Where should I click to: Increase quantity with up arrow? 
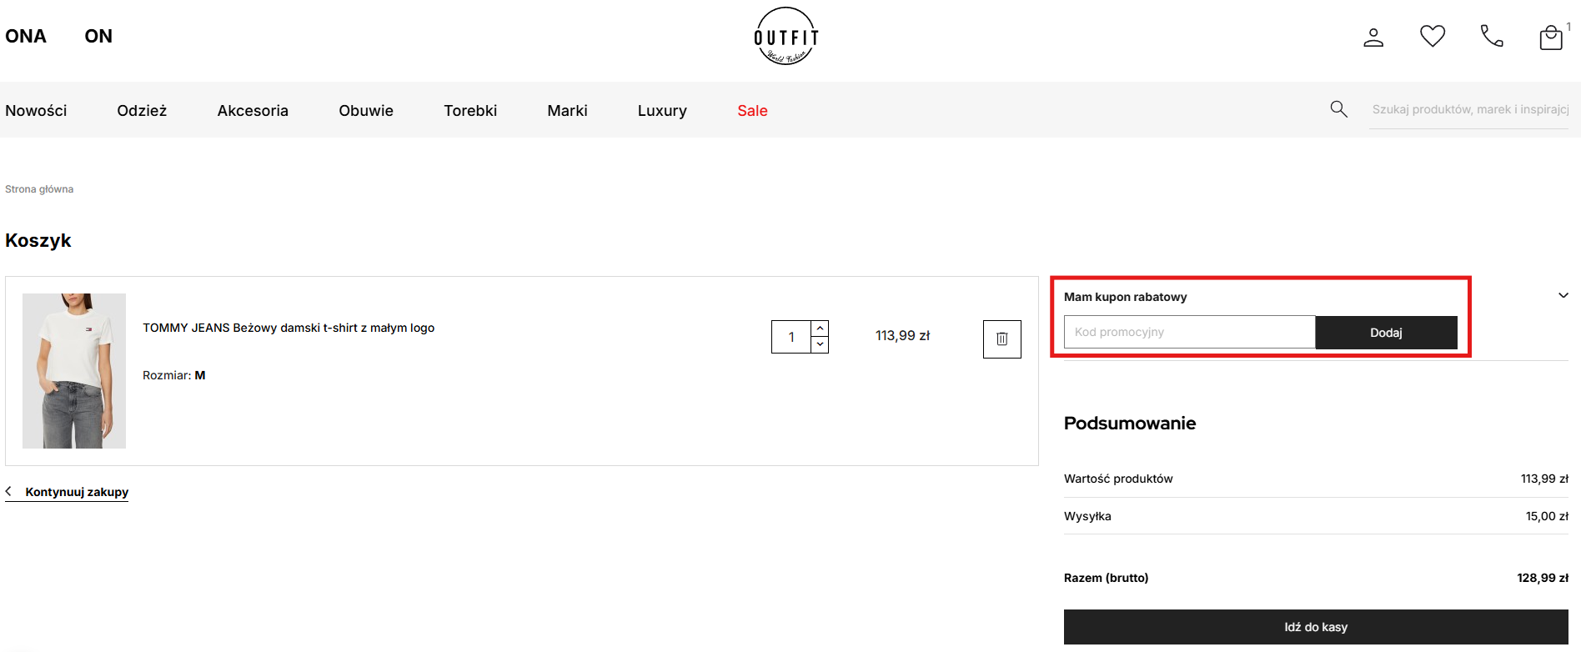(x=820, y=329)
